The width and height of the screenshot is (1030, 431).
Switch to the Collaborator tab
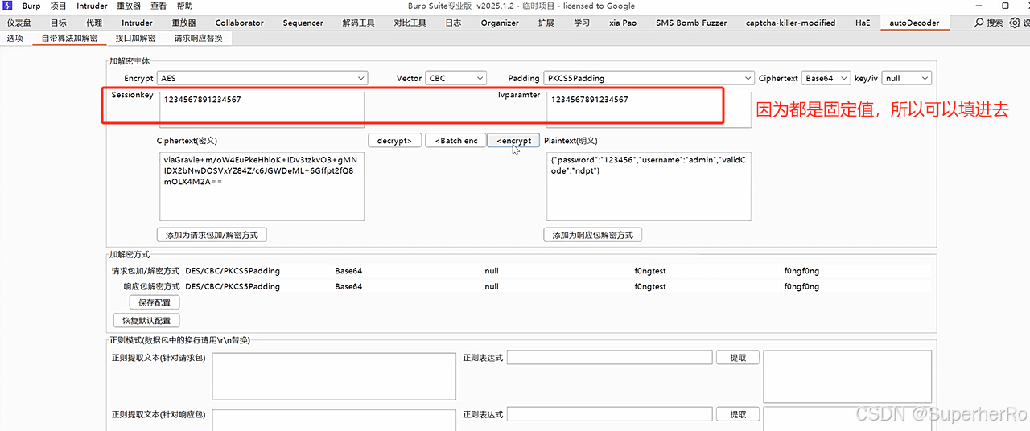pos(239,23)
